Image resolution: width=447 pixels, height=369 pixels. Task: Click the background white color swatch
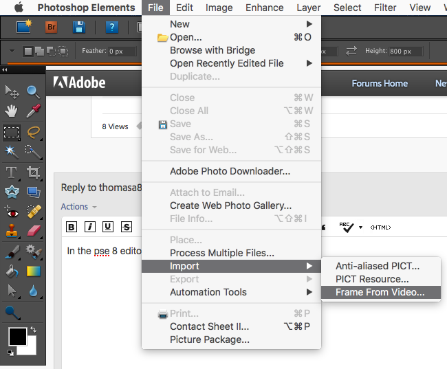point(32,348)
